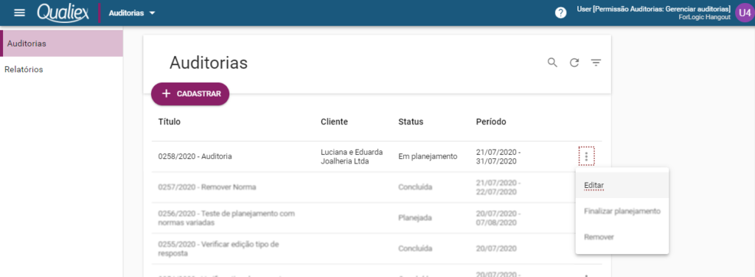Screen dimensions: 755x277
Task: Open the Auditorias module dropdown
Action: [132, 13]
